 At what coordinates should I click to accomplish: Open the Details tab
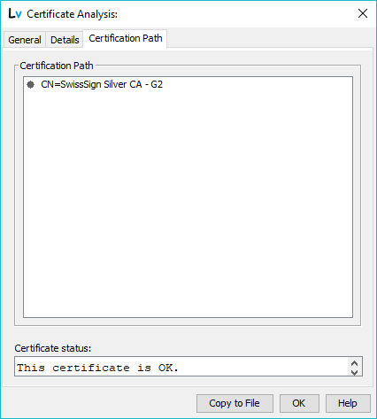[x=65, y=40]
